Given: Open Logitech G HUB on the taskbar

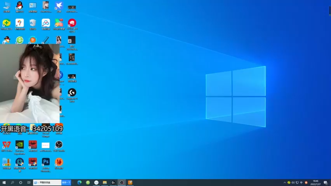Looking at the screenshot, I should click(113, 183).
